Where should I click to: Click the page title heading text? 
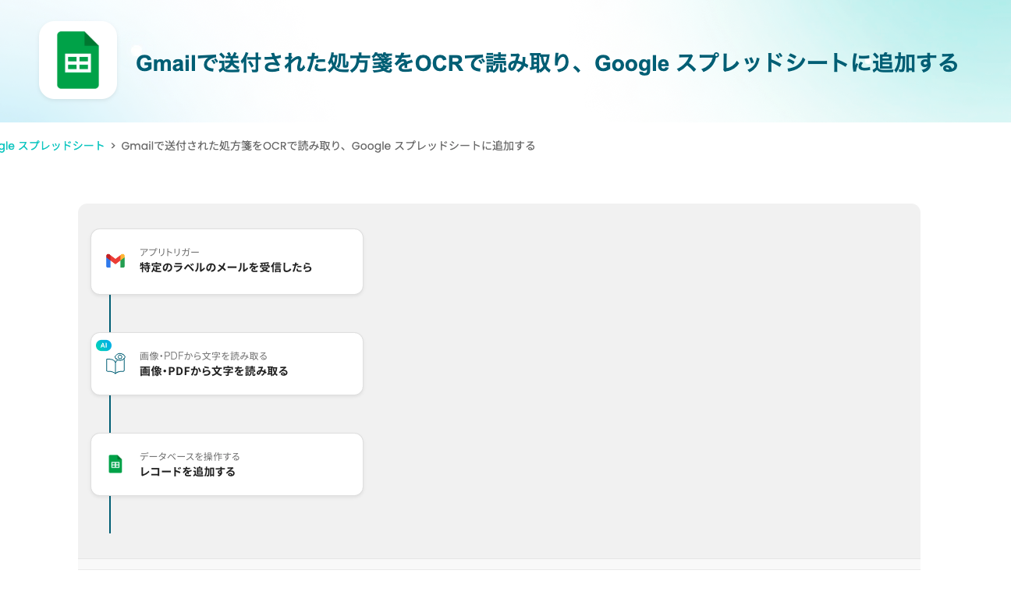pyautogui.click(x=546, y=63)
